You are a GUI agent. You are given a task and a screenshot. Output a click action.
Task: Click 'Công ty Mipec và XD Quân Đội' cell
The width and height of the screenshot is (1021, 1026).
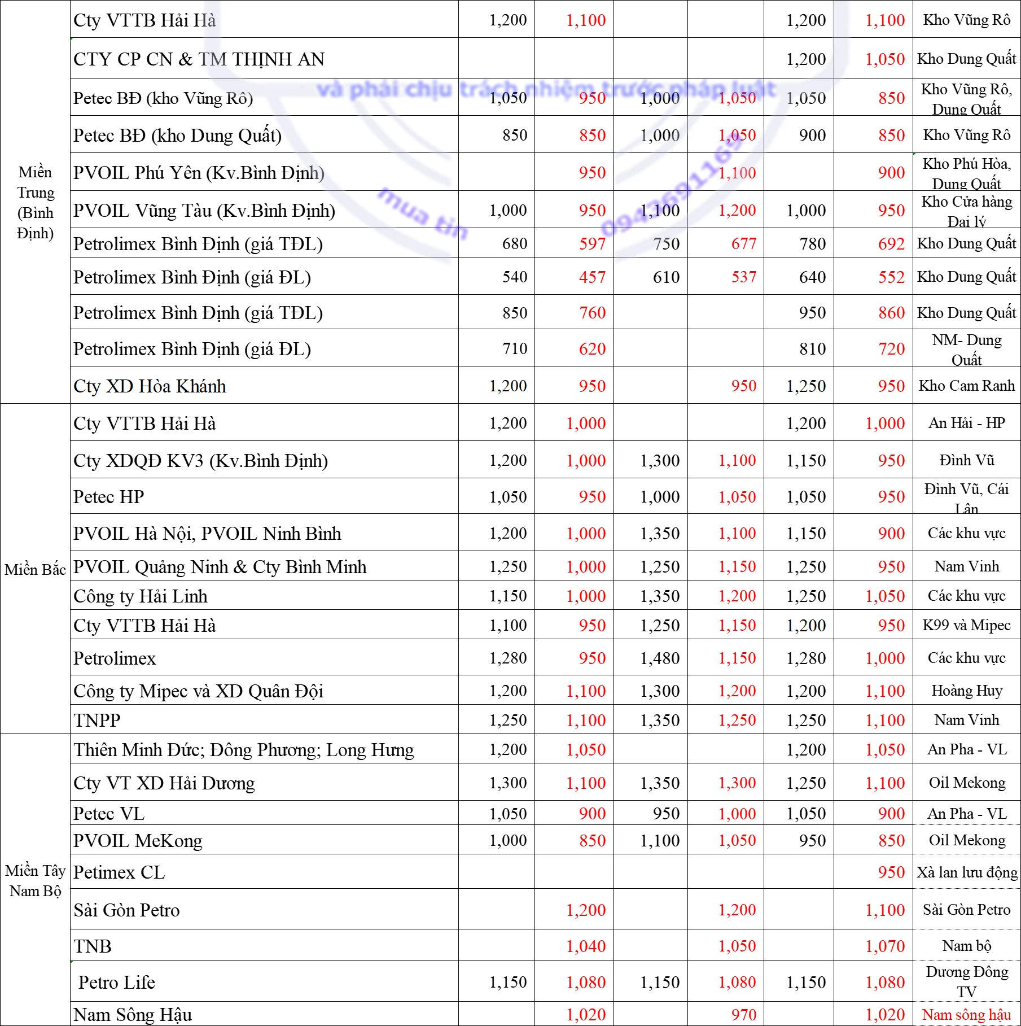(x=264, y=691)
